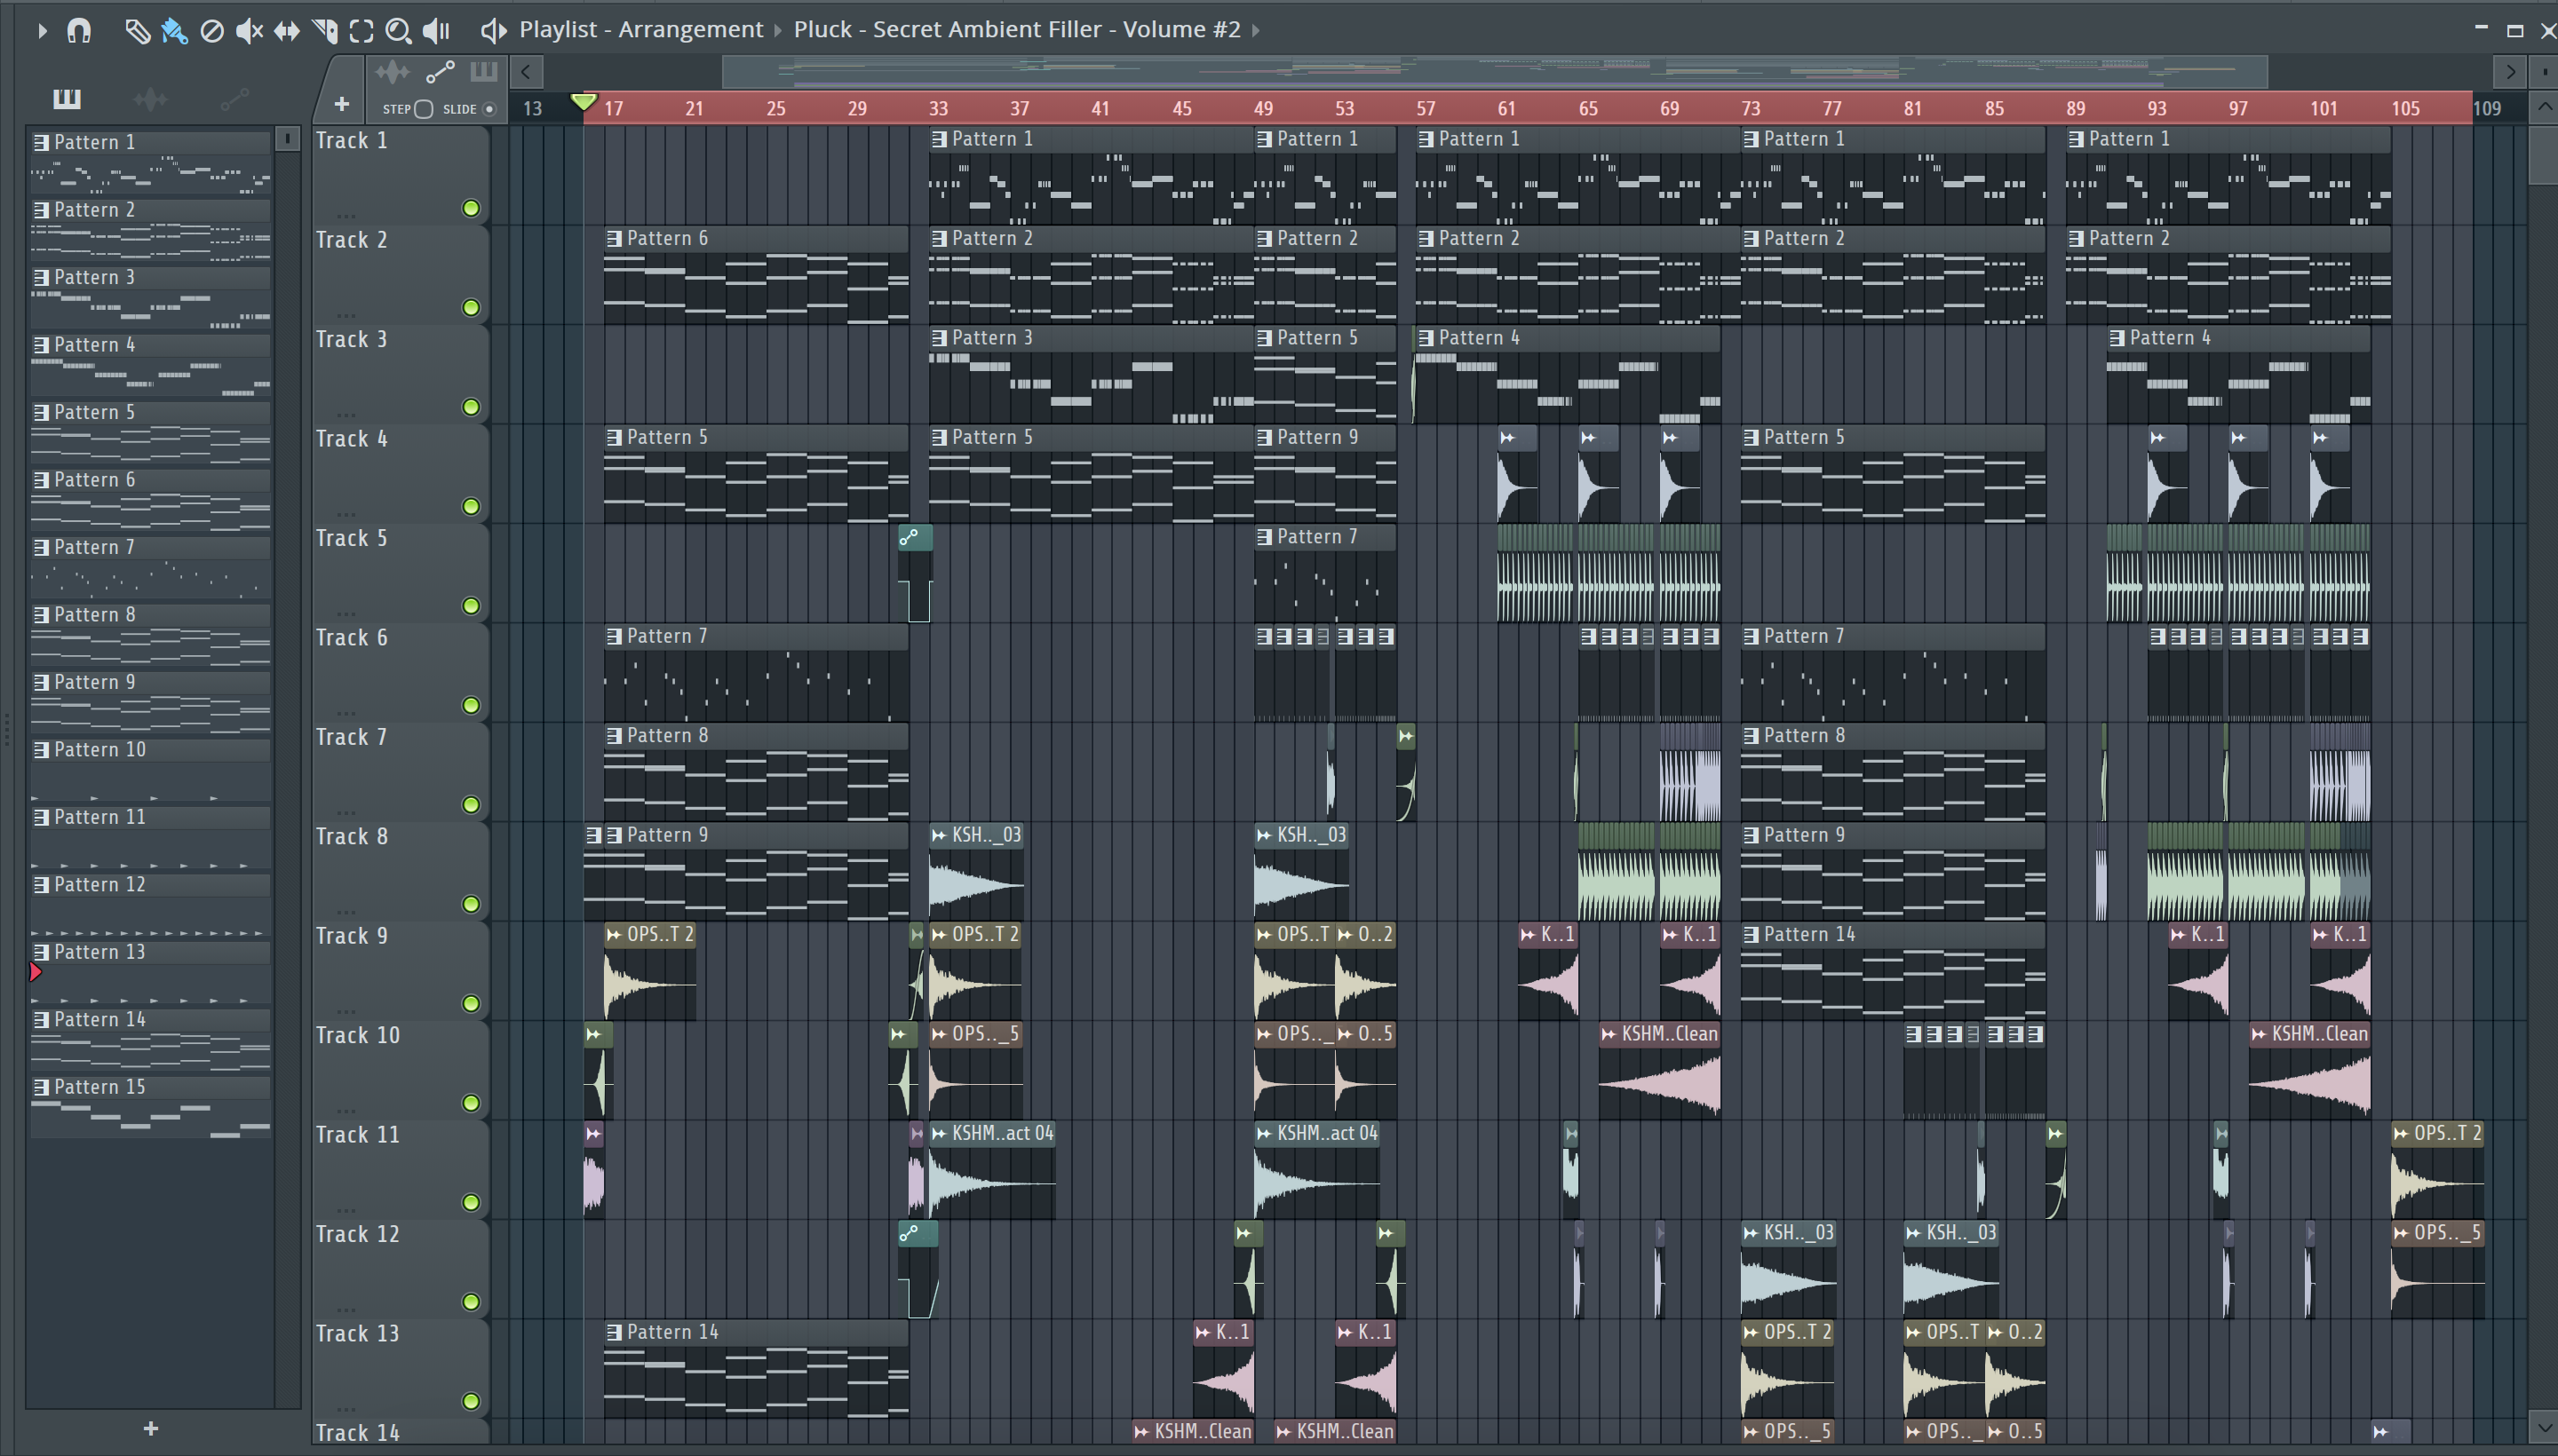Expand arrow after Volume #2 title
This screenshot has height=1456, width=2558.
(1256, 30)
